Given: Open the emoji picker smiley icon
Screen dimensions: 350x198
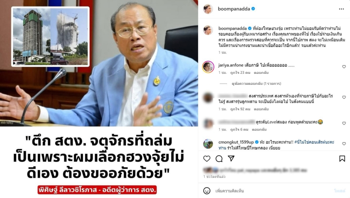Looking at the screenshot, I should point(206,191).
